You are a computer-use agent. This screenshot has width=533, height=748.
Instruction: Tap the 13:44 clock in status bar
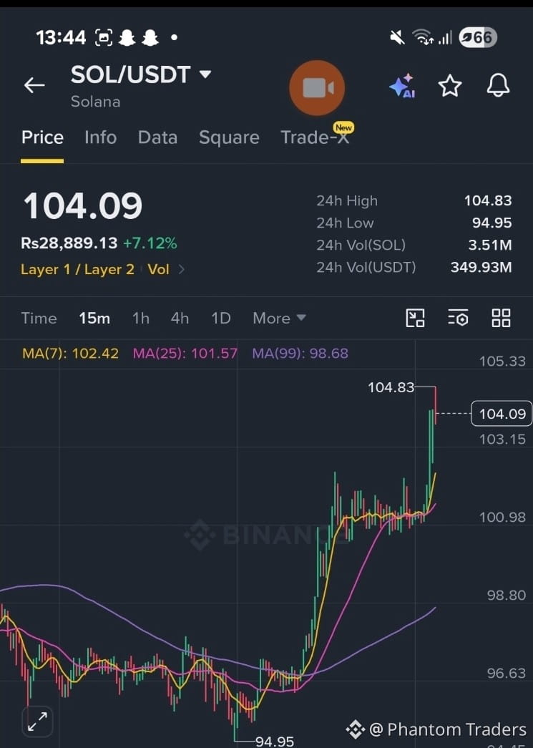click(61, 37)
